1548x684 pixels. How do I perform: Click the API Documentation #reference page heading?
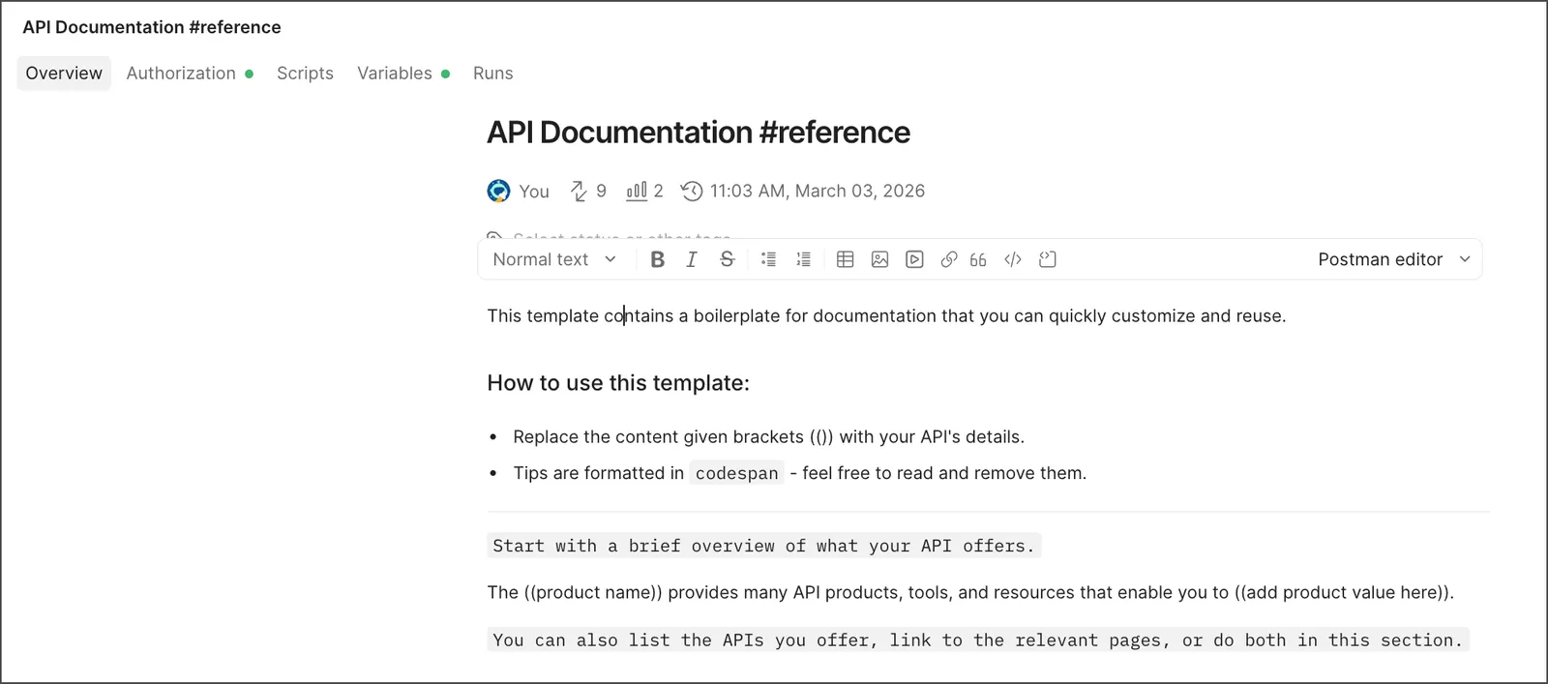coord(699,133)
